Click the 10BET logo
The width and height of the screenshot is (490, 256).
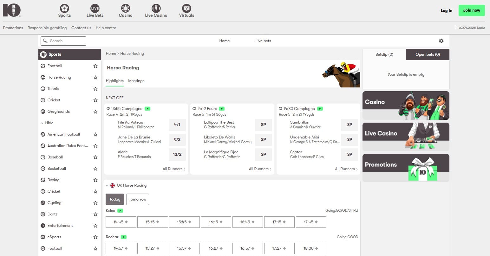click(12, 10)
